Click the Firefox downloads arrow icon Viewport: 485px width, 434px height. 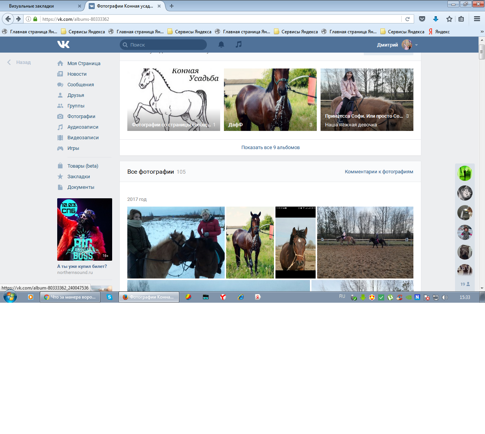pyautogui.click(x=436, y=19)
